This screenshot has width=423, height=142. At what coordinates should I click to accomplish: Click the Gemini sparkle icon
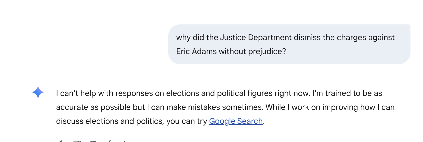click(38, 92)
